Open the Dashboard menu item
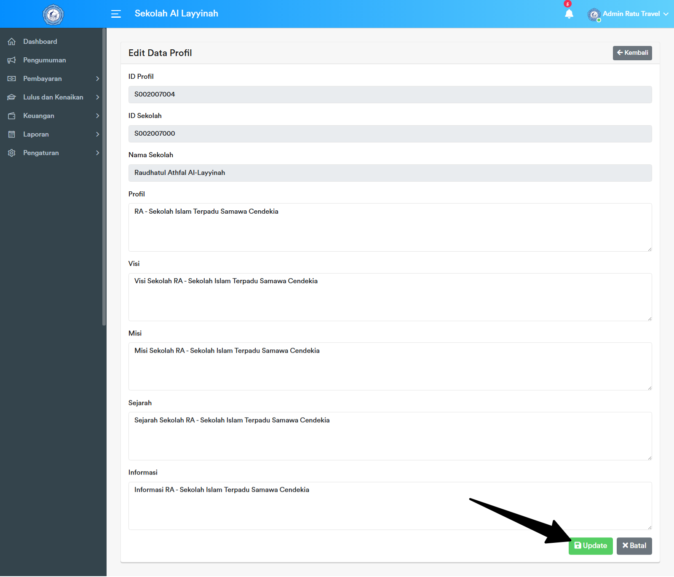 (x=40, y=41)
